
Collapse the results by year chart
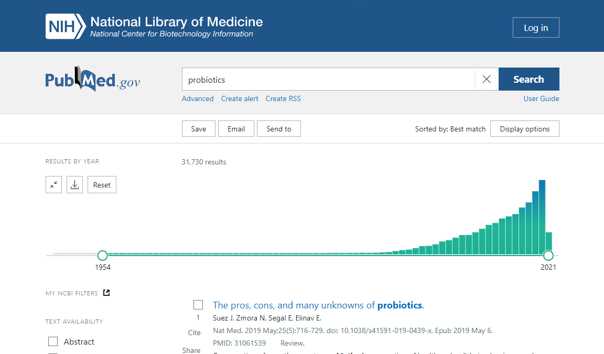tap(53, 185)
